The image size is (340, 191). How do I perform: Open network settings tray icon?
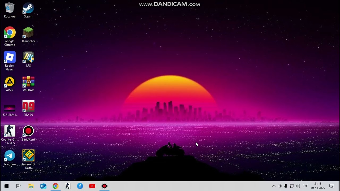[292, 186]
